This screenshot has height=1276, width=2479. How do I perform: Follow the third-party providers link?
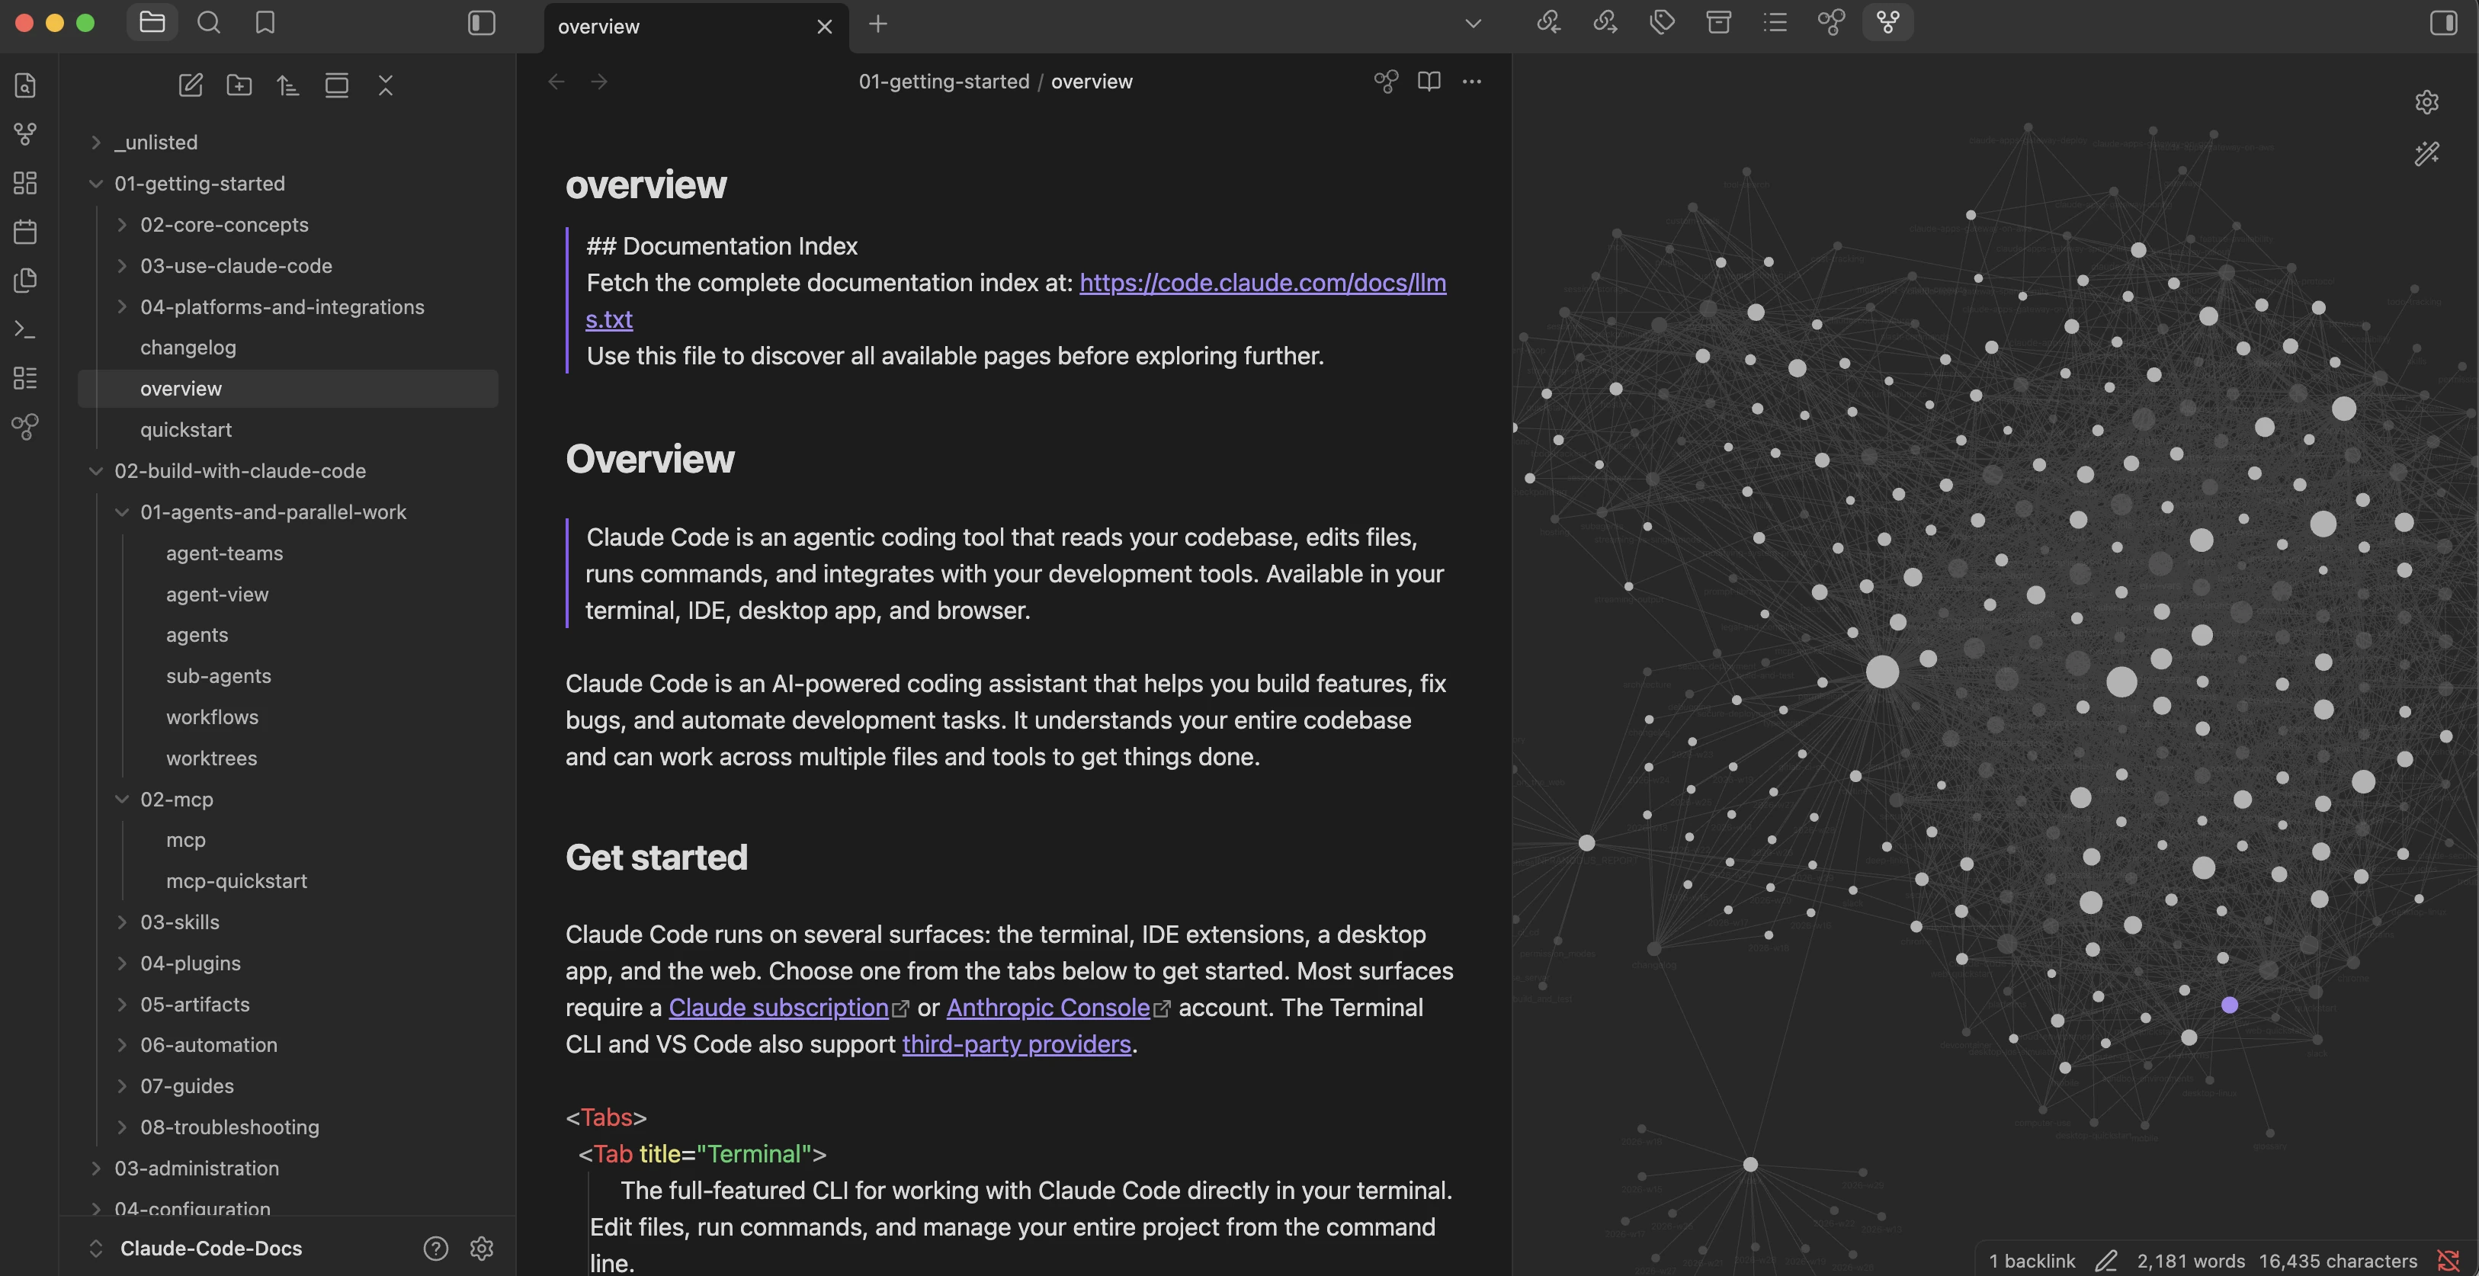(x=1016, y=1044)
